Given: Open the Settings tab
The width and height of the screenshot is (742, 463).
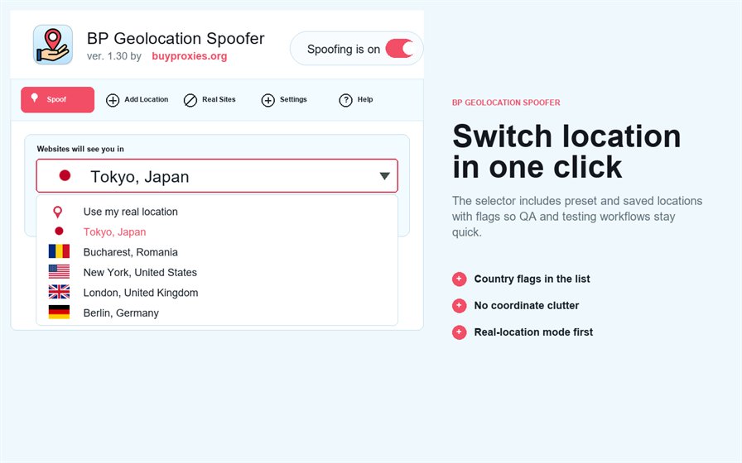Looking at the screenshot, I should 284,100.
